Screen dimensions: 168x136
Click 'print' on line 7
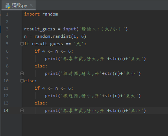[51, 59]
